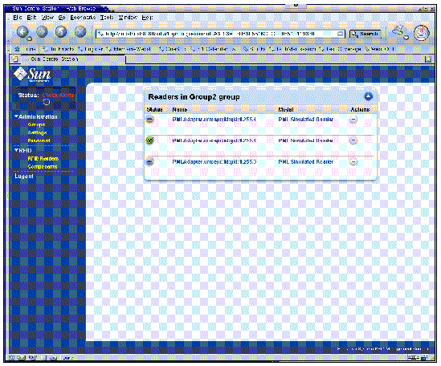Collapse the Administration section in the sidebar
Image resolution: width=441 pixels, height=366 pixels.
click(x=17, y=116)
